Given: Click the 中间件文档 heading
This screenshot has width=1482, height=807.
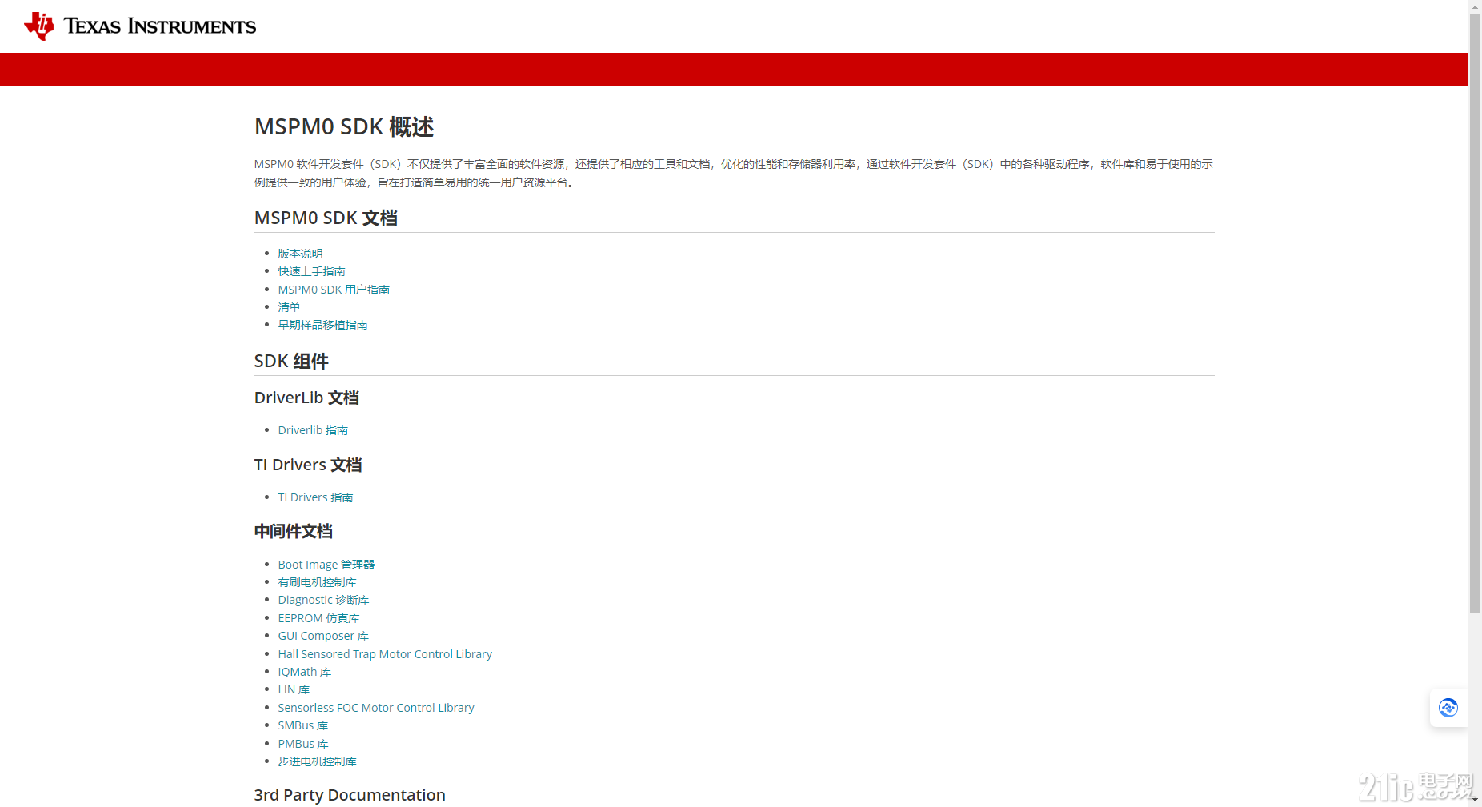Looking at the screenshot, I should click(294, 531).
